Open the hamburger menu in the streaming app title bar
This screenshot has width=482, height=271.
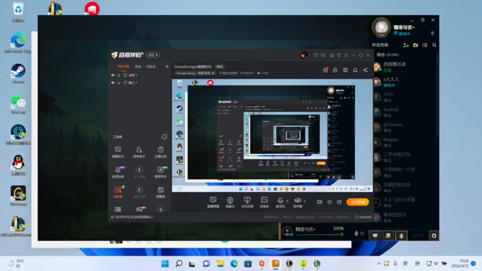point(346,55)
